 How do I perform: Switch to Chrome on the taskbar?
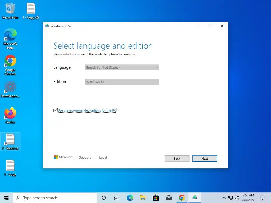(x=182, y=198)
